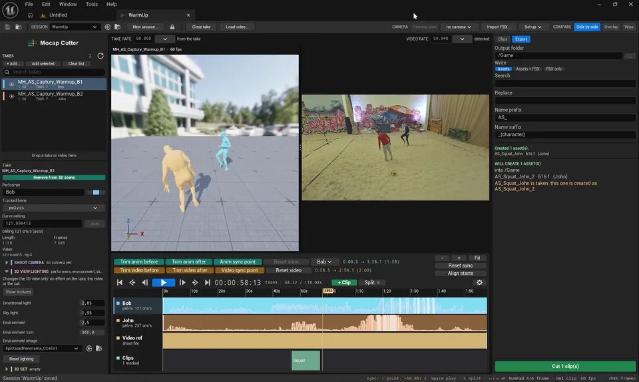Click use-selected arrow beside Environment image dropdown

coord(89,349)
